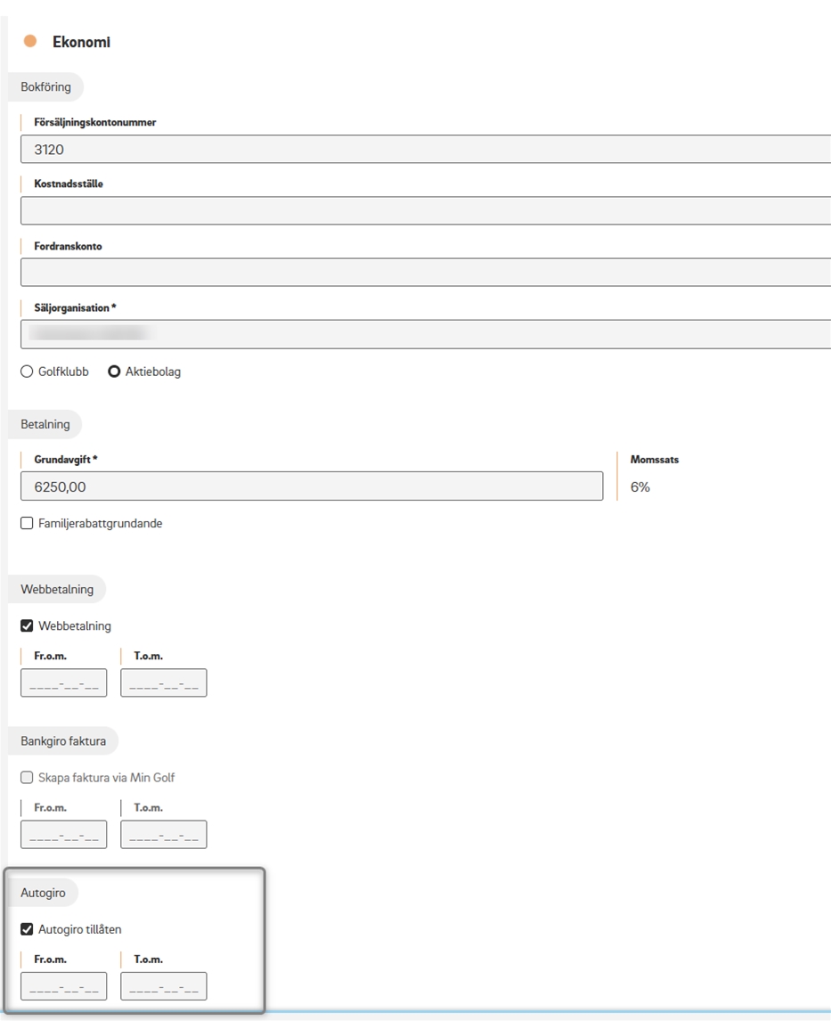Set Fr.o.m. date under Bankgiro faktura
Viewport: 831px width, 1021px height.
click(x=63, y=835)
